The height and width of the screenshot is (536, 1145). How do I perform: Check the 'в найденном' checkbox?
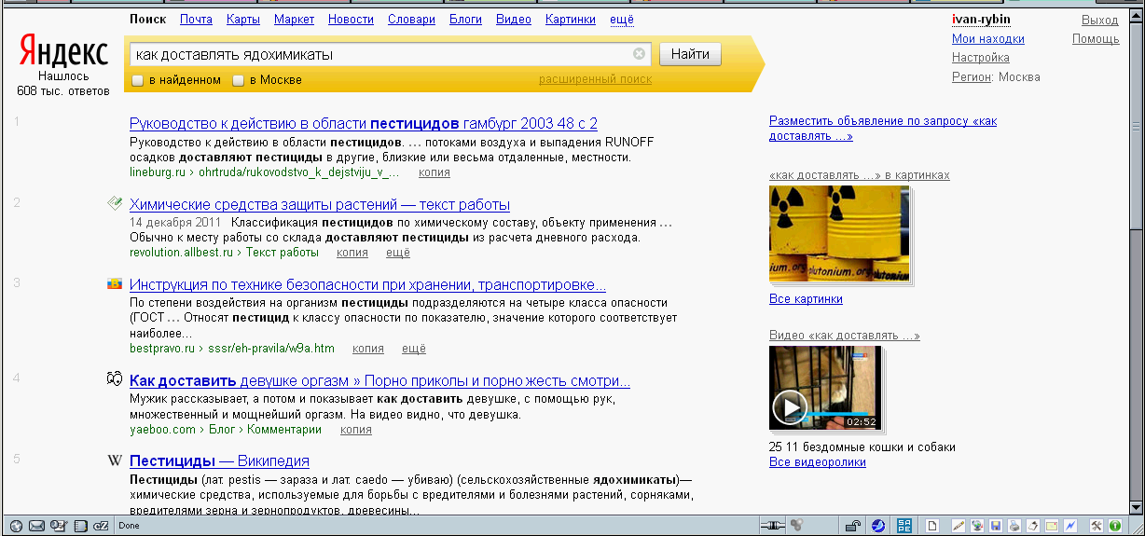click(137, 80)
